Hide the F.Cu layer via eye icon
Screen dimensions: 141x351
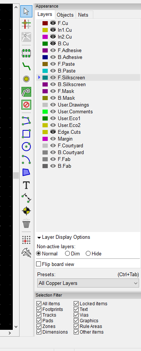pyautogui.click(x=53, y=23)
